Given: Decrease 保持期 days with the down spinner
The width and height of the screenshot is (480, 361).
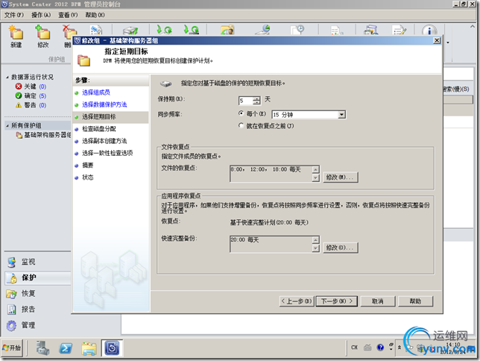Looking at the screenshot, I should tap(257, 103).
